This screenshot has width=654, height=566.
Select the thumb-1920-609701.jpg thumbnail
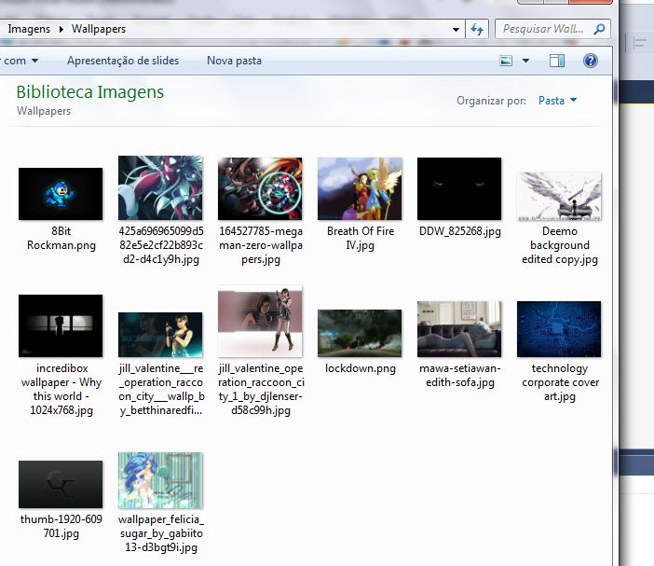click(61, 484)
